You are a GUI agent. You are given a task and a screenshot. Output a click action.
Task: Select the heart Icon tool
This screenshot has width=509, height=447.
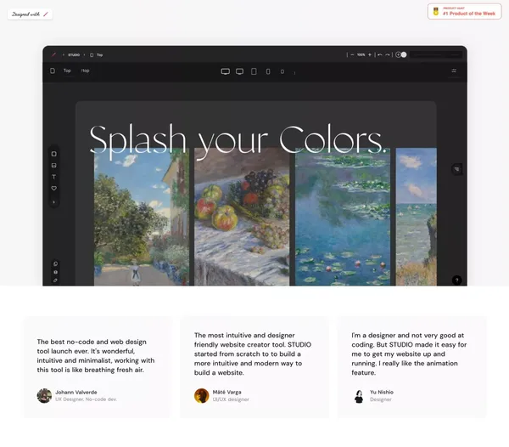(54, 188)
